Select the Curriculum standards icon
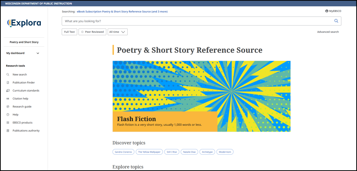The width and height of the screenshot is (357, 171). pos(8,91)
